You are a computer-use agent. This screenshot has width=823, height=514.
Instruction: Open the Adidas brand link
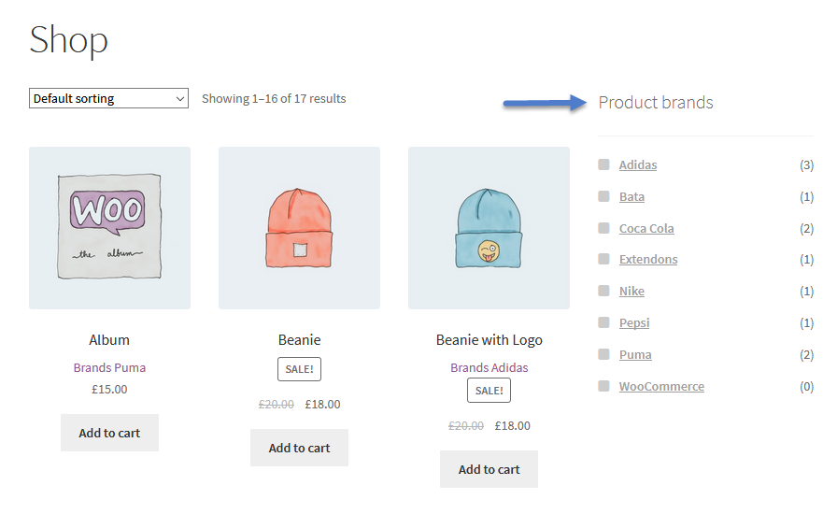[638, 164]
